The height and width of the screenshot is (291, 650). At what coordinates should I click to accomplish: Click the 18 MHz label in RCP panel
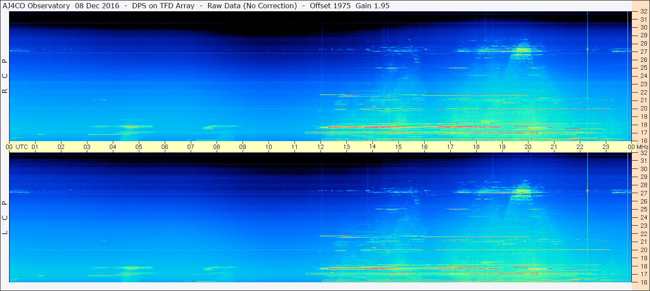[644, 125]
